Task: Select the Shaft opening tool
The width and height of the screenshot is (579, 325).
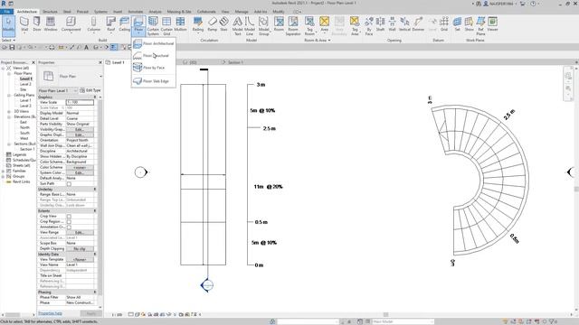Action: tap(380, 24)
